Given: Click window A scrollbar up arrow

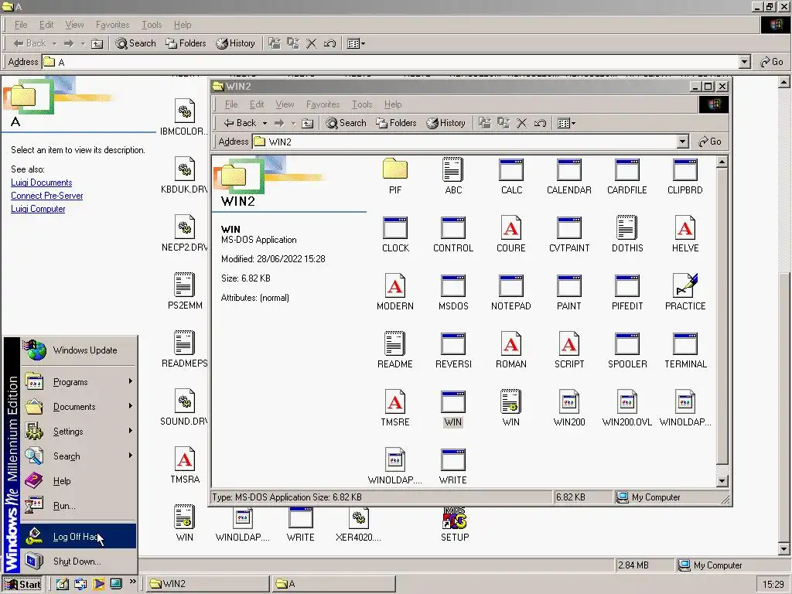Looking at the screenshot, I should click(784, 81).
